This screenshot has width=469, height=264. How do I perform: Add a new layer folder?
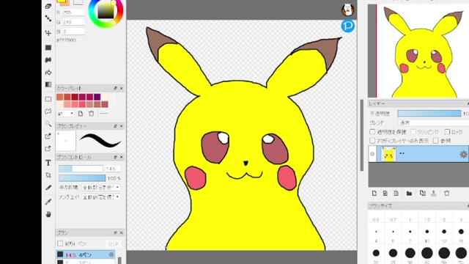pyautogui.click(x=409, y=194)
